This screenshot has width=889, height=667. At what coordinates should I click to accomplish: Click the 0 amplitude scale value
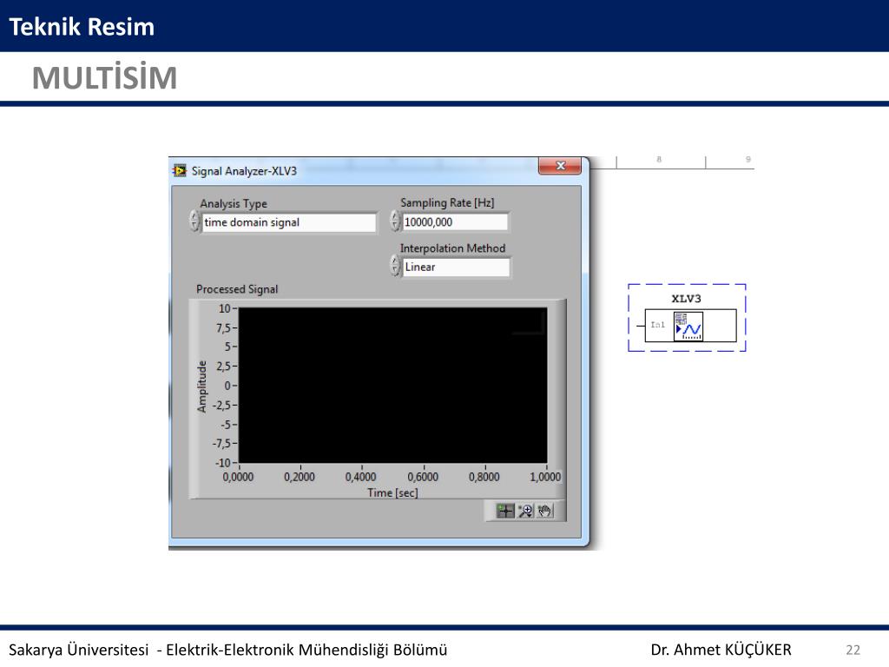point(227,386)
